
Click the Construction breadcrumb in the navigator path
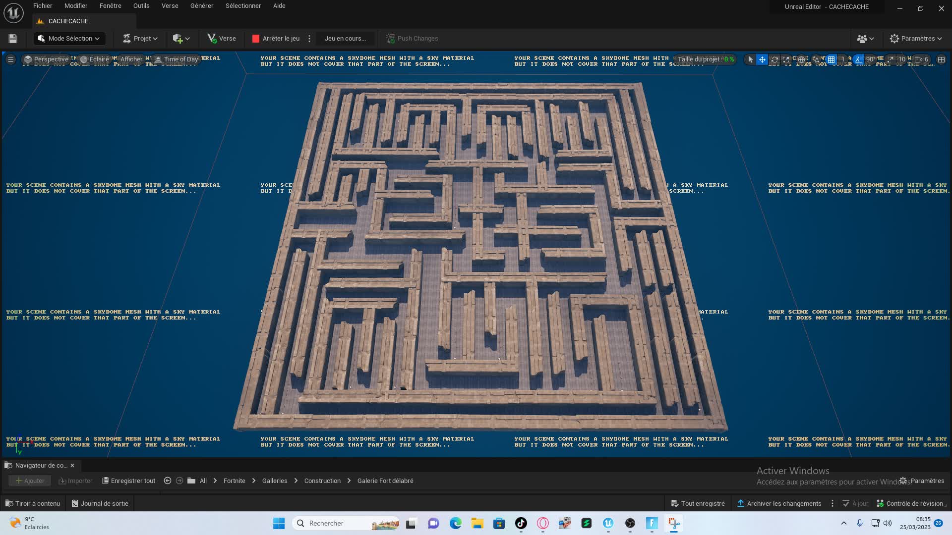322,481
